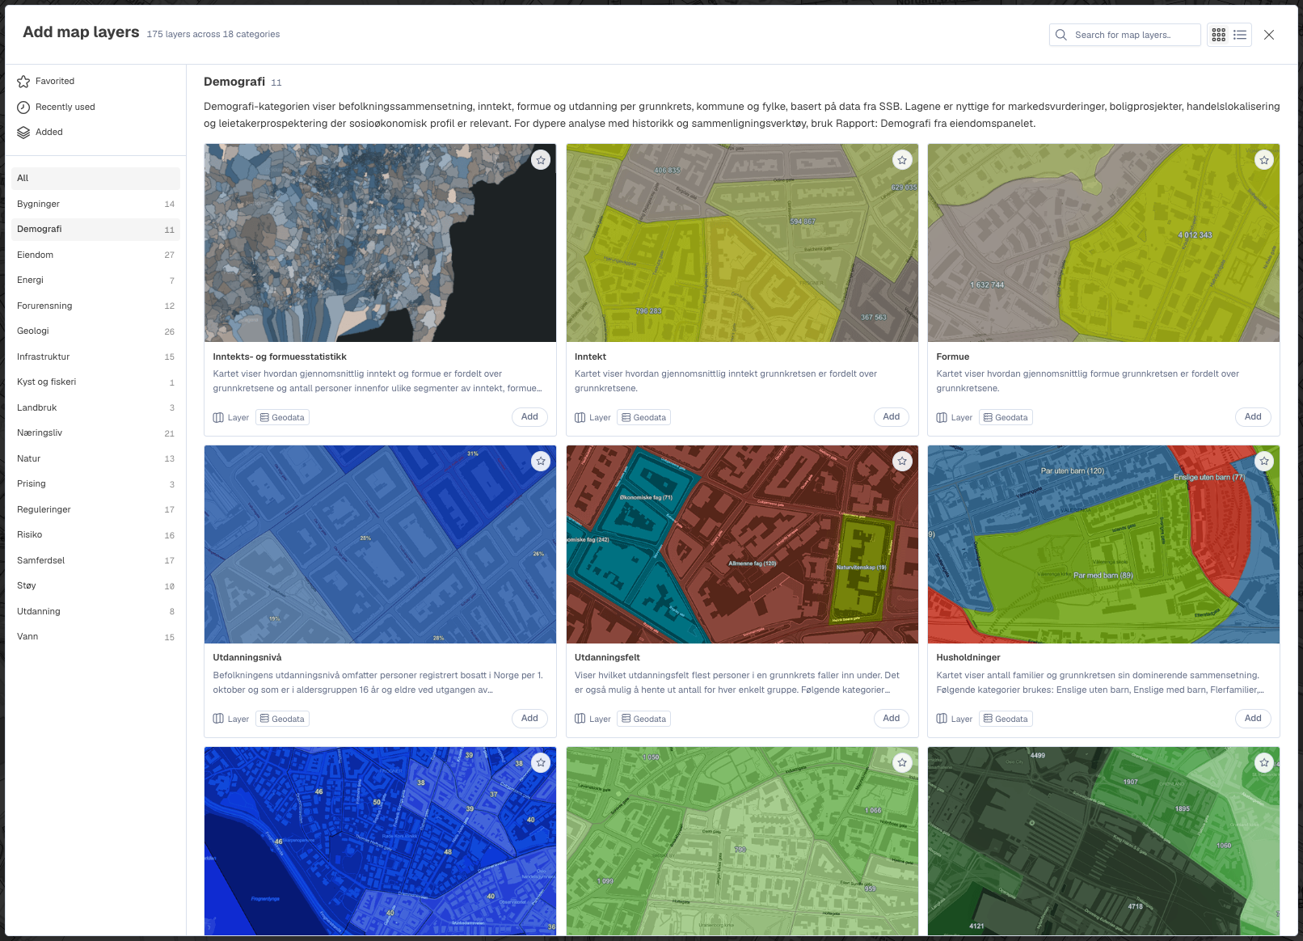Select the Kyst og fiskeri category

coord(95,382)
